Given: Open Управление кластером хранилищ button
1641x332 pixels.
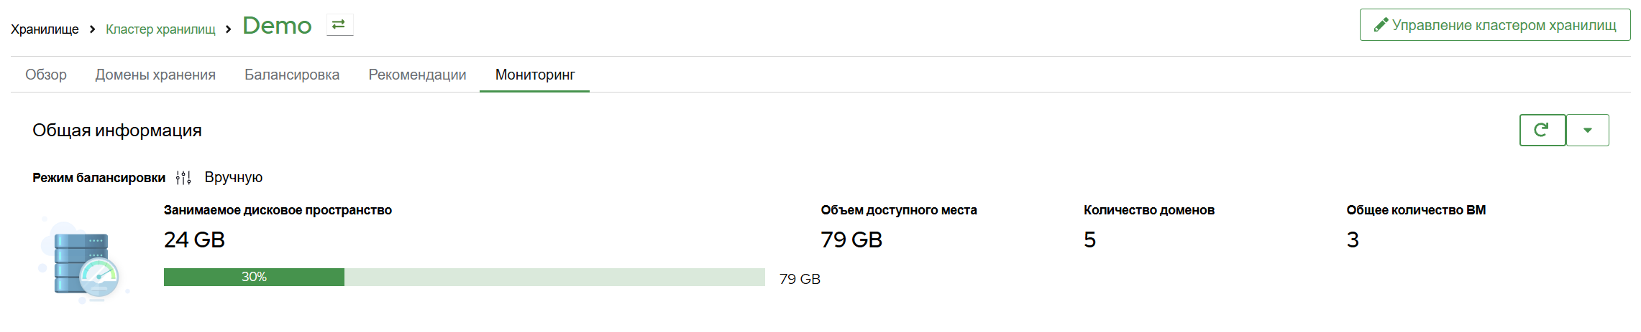Looking at the screenshot, I should click(1495, 25).
